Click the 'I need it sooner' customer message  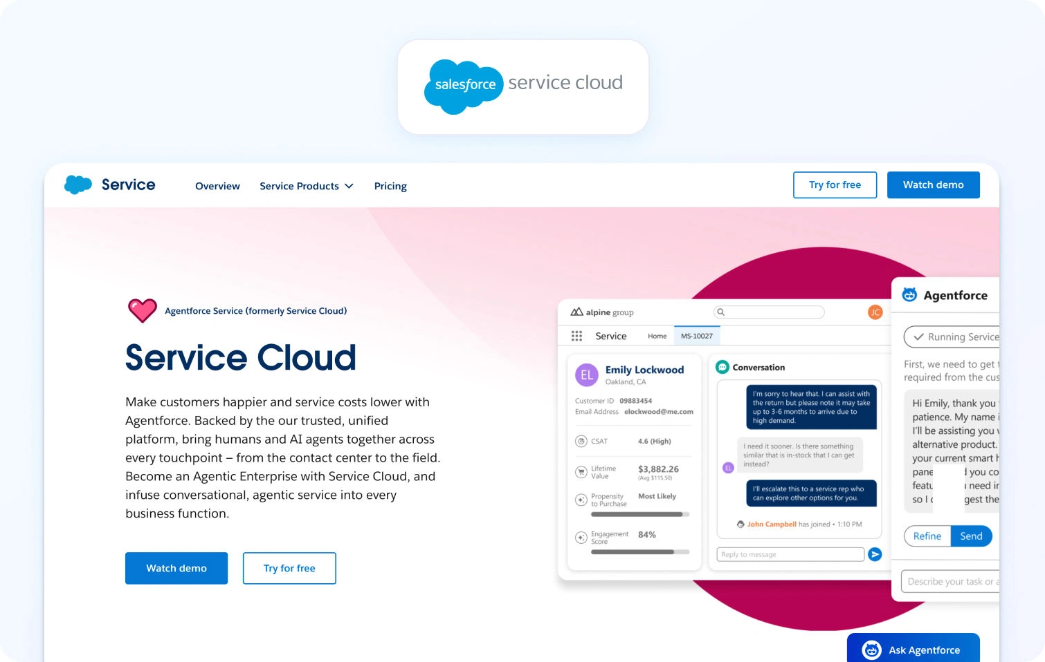pos(800,455)
